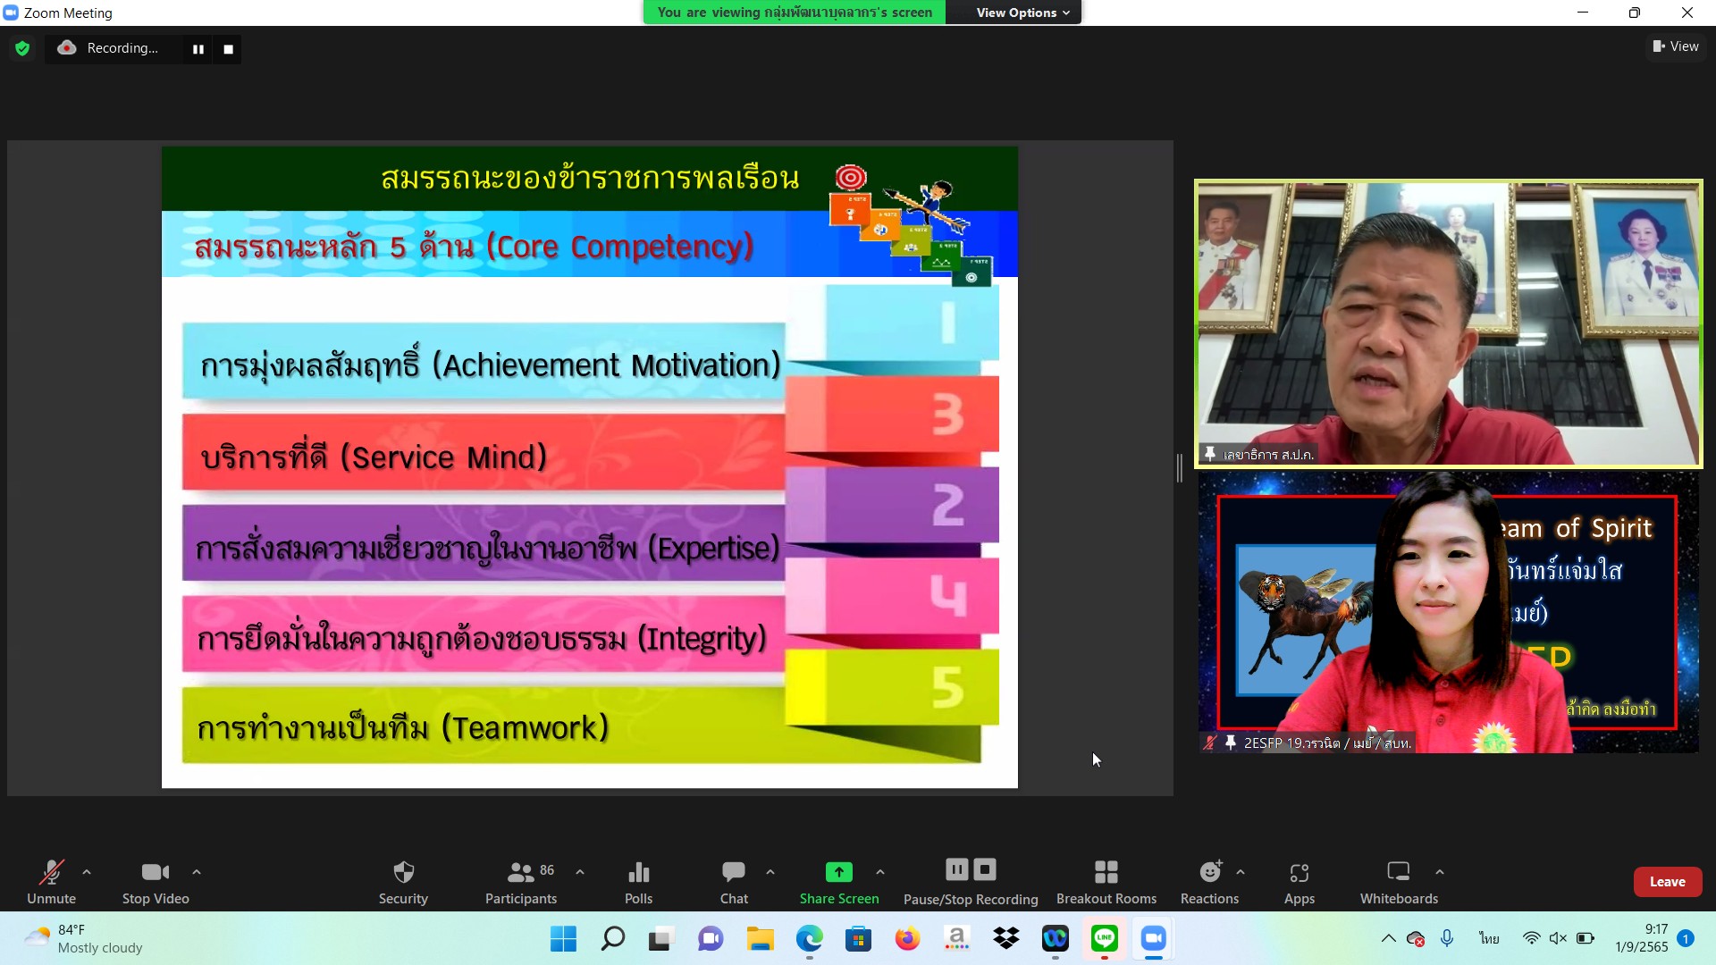
Task: Open the Polls panel
Action: 638,880
